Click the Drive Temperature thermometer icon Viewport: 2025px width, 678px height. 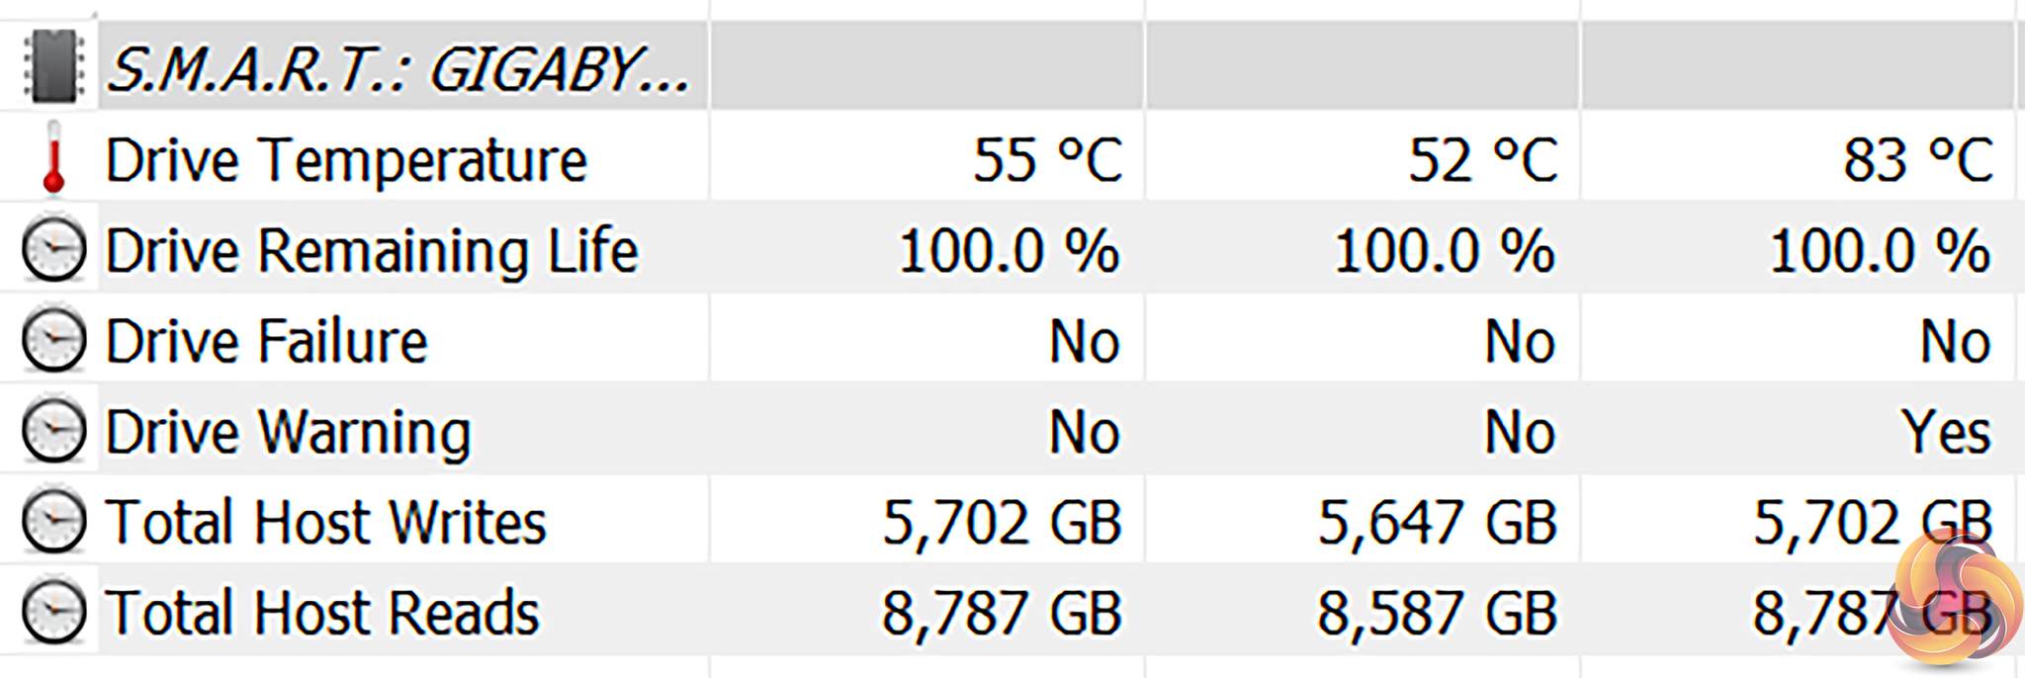[x=53, y=158]
